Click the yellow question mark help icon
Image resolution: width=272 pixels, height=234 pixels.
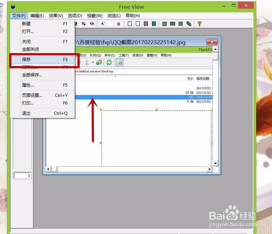[x=200, y=24]
